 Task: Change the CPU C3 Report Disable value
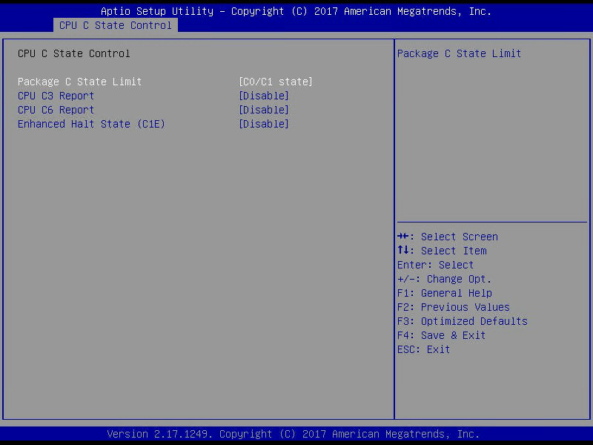263,96
